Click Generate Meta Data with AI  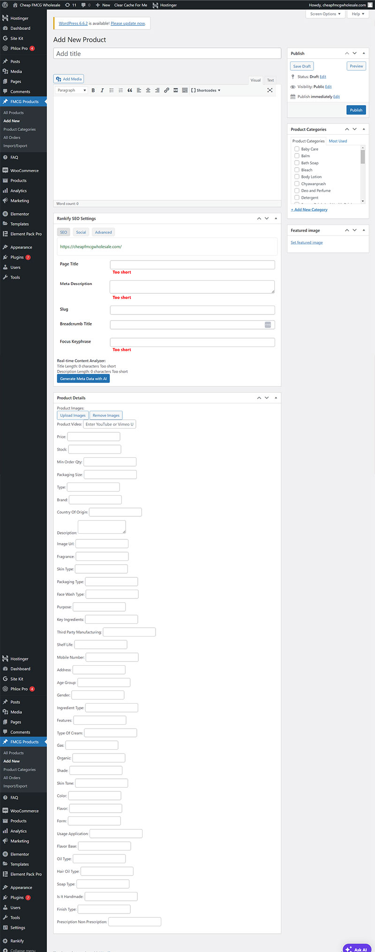coord(83,379)
